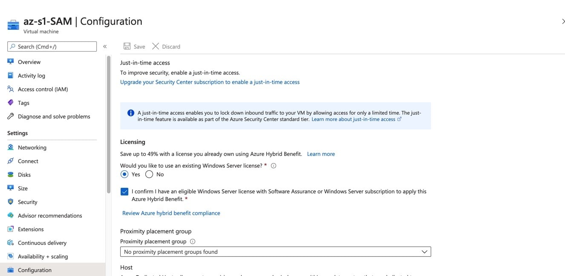Open the Tags icon in the sidebar
565x276 pixels.
10,103
